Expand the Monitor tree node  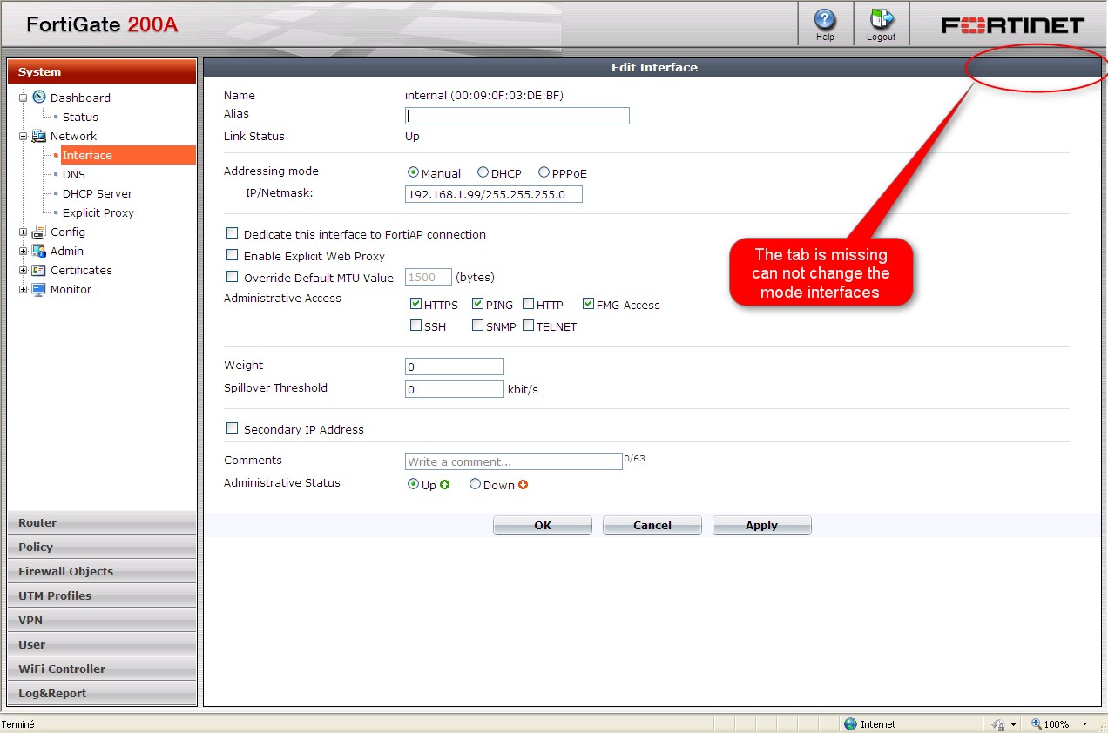(x=24, y=289)
